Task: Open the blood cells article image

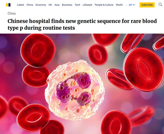Action: click(82, 84)
